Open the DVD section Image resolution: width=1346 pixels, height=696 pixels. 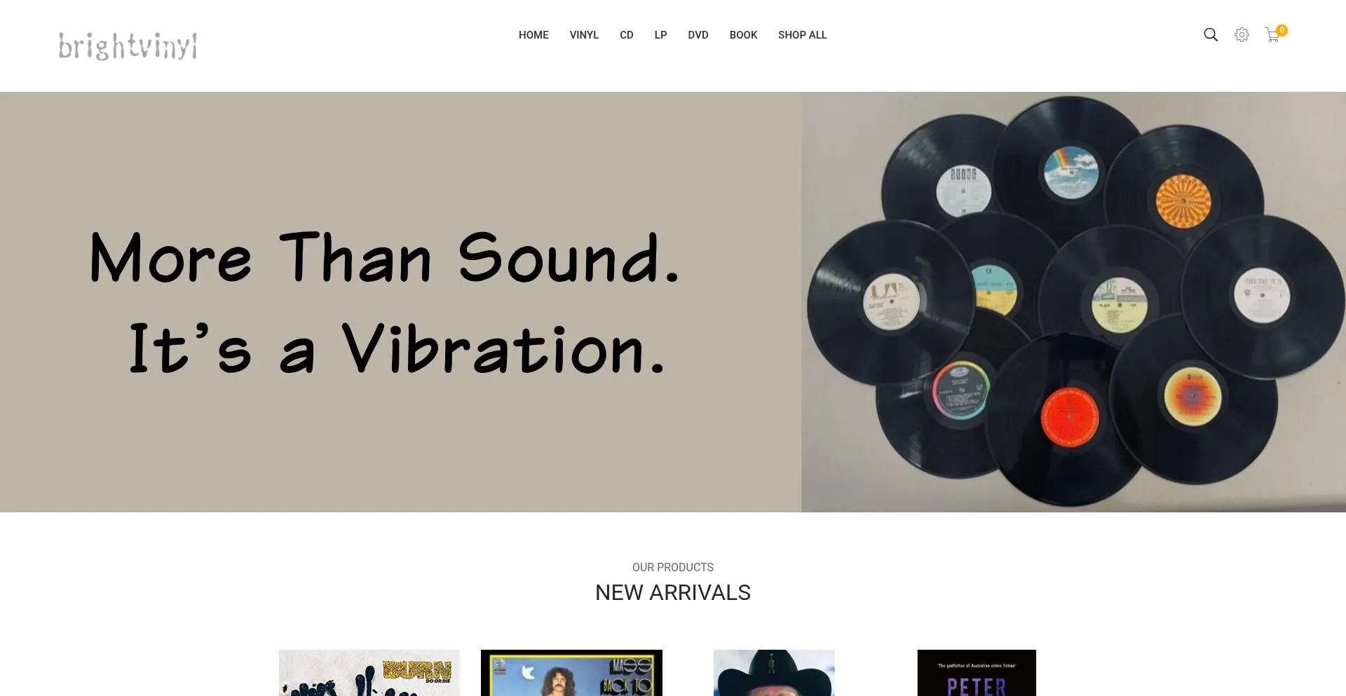coord(698,35)
